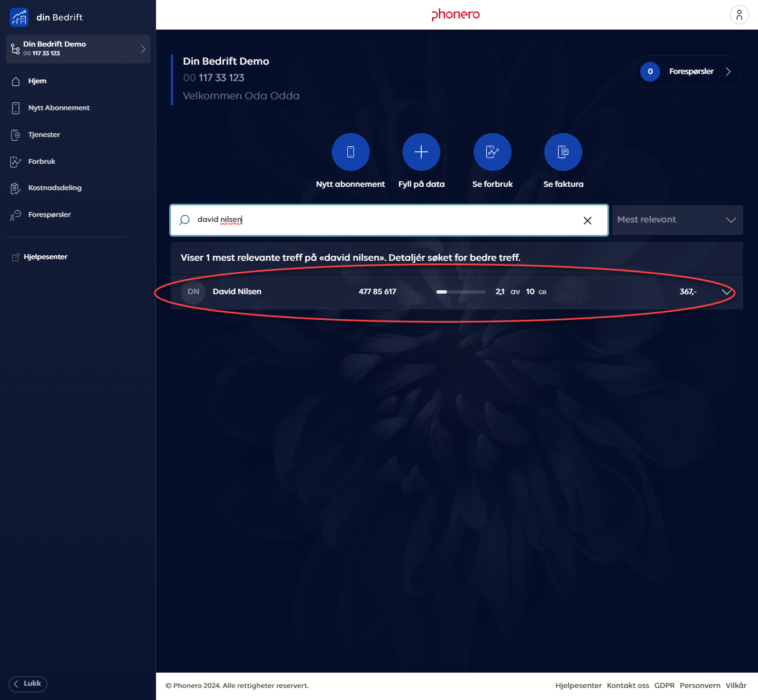Click the David Nilsen data usage bar
The width and height of the screenshot is (758, 700).
coord(461,292)
